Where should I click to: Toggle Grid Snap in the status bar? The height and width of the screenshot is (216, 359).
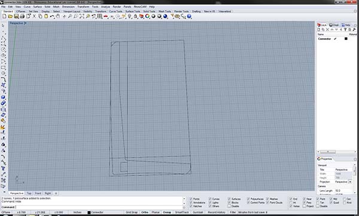click(132, 212)
